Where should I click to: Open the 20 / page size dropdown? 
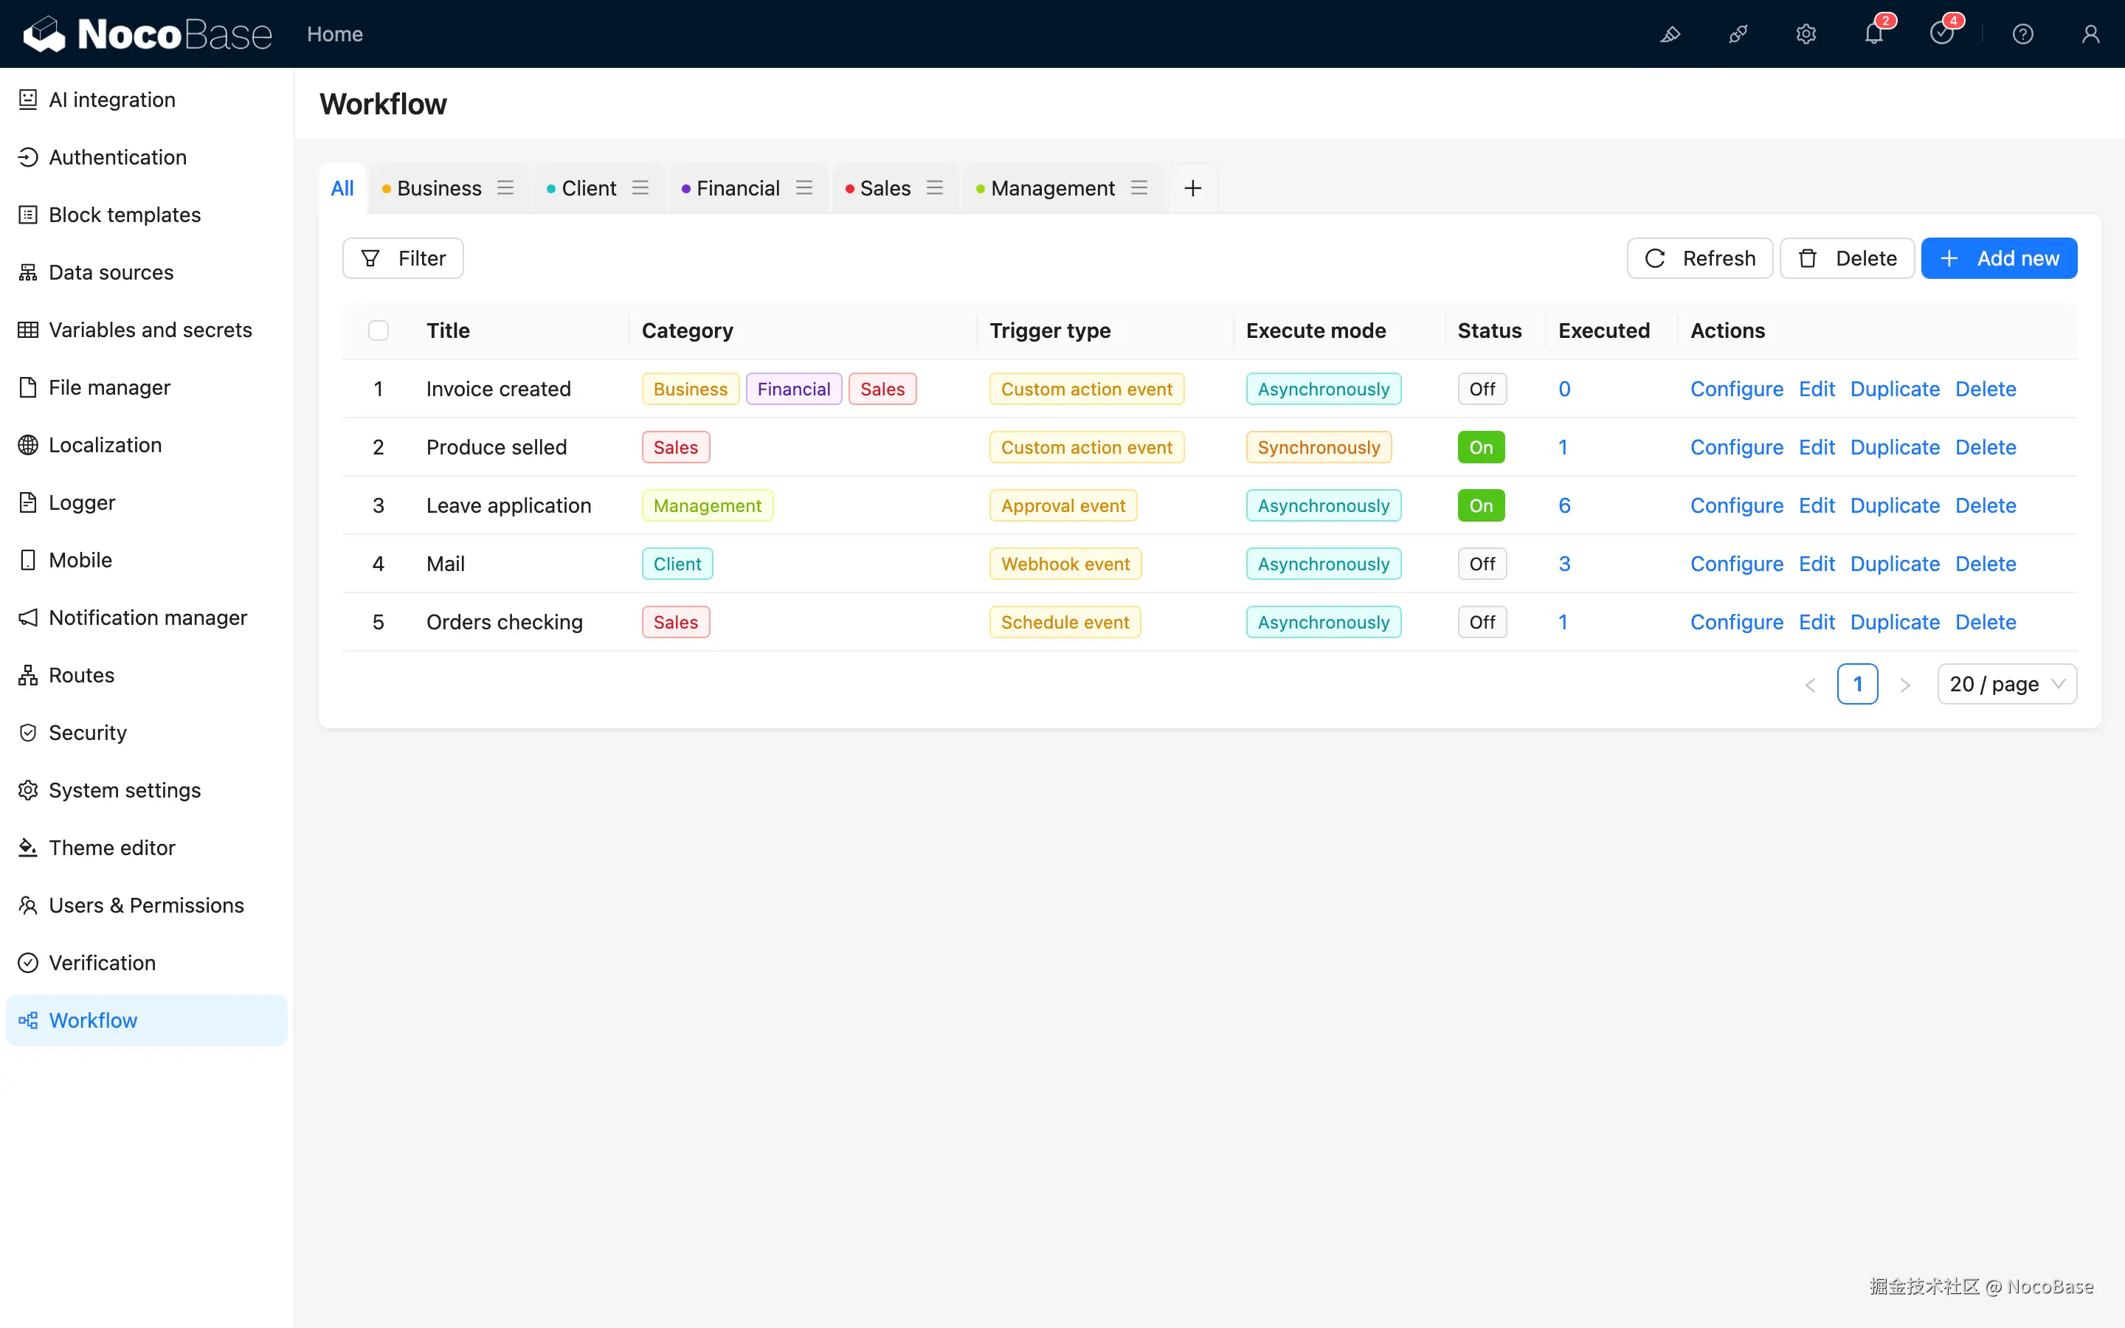point(2006,684)
